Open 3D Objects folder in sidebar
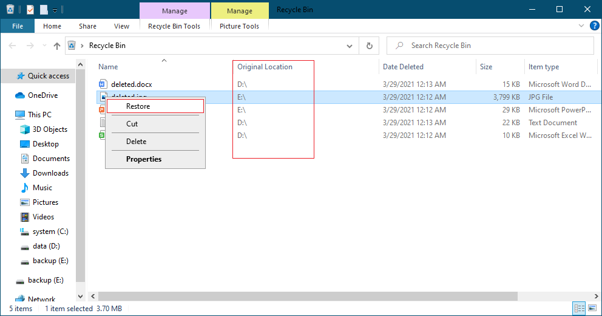This screenshot has height=316, width=602. [x=50, y=129]
